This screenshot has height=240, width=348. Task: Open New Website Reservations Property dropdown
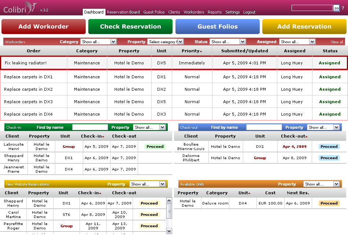(x=148, y=184)
